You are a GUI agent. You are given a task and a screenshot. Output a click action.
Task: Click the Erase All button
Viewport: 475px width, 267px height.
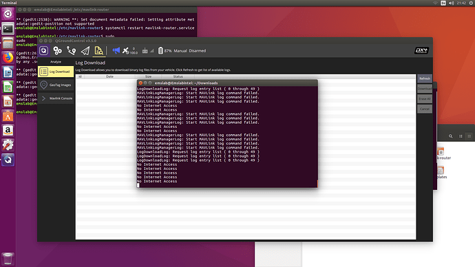[425, 98]
